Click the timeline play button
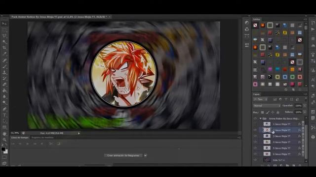The image size is (316, 177). (x=28, y=144)
